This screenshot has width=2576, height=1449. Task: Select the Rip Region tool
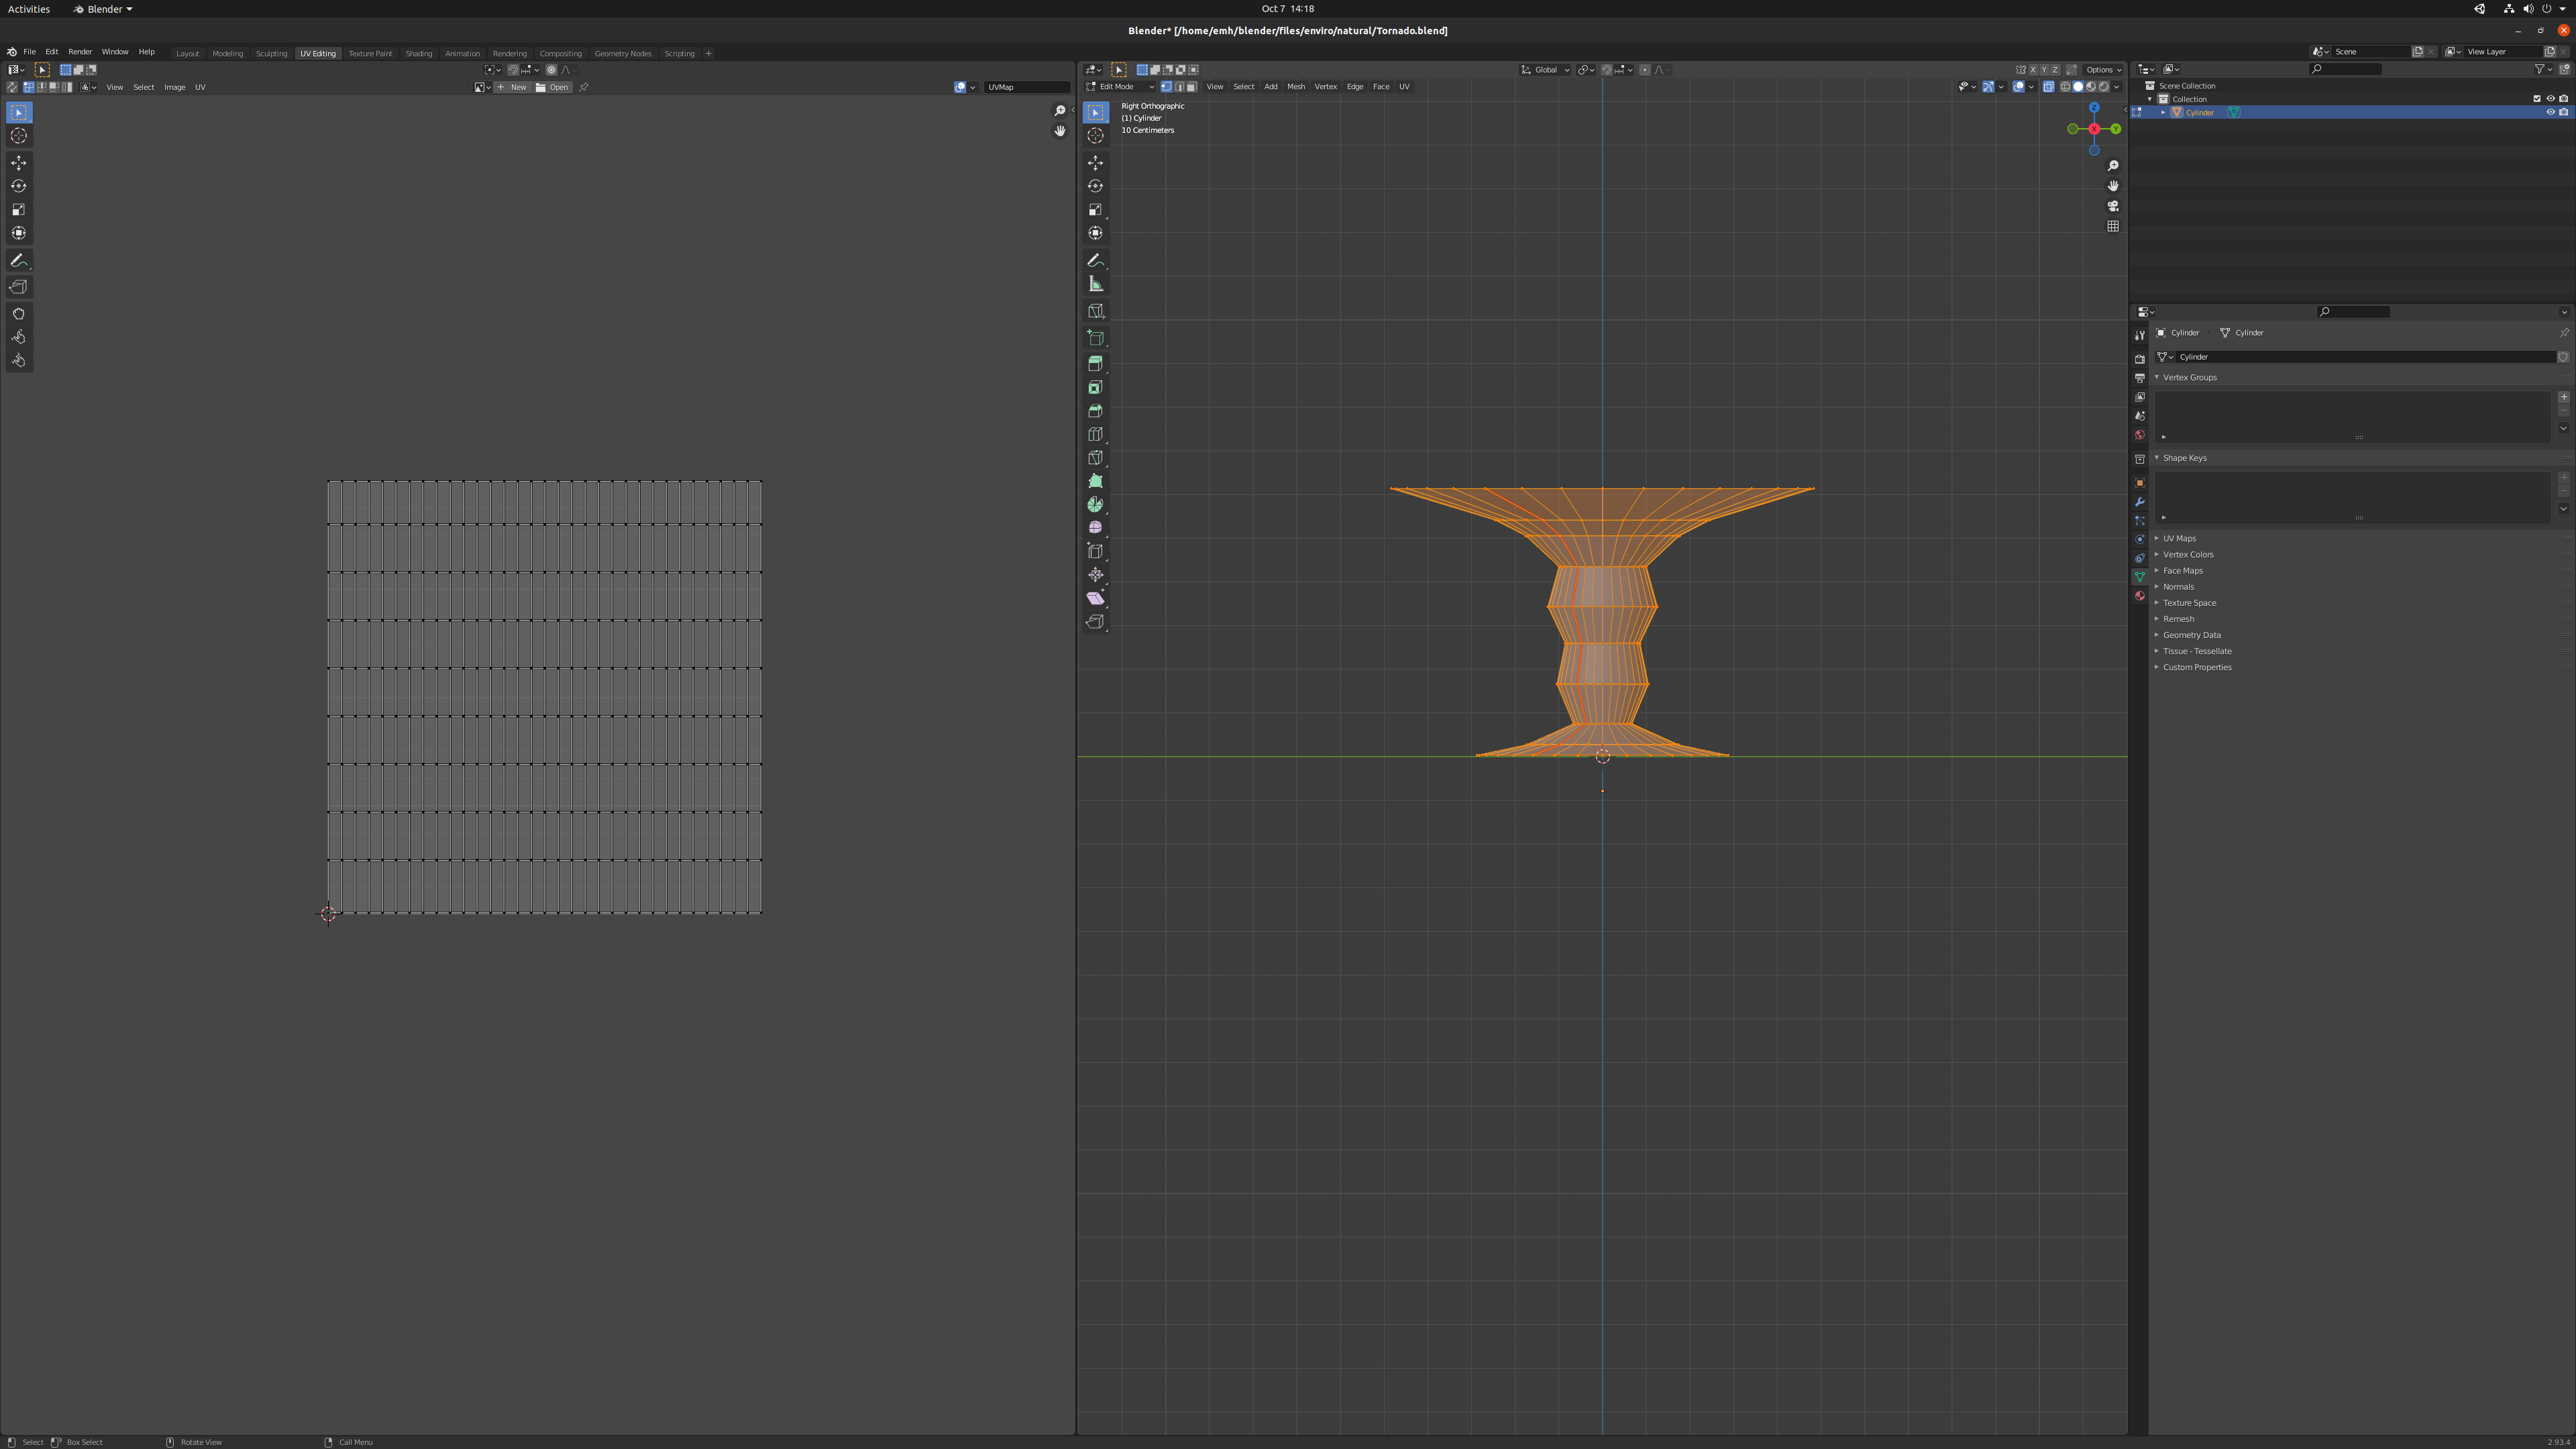click(x=1095, y=622)
